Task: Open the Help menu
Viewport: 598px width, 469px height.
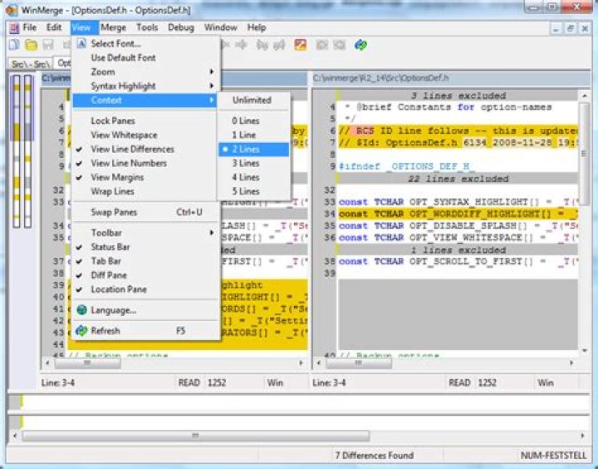Action: [257, 27]
